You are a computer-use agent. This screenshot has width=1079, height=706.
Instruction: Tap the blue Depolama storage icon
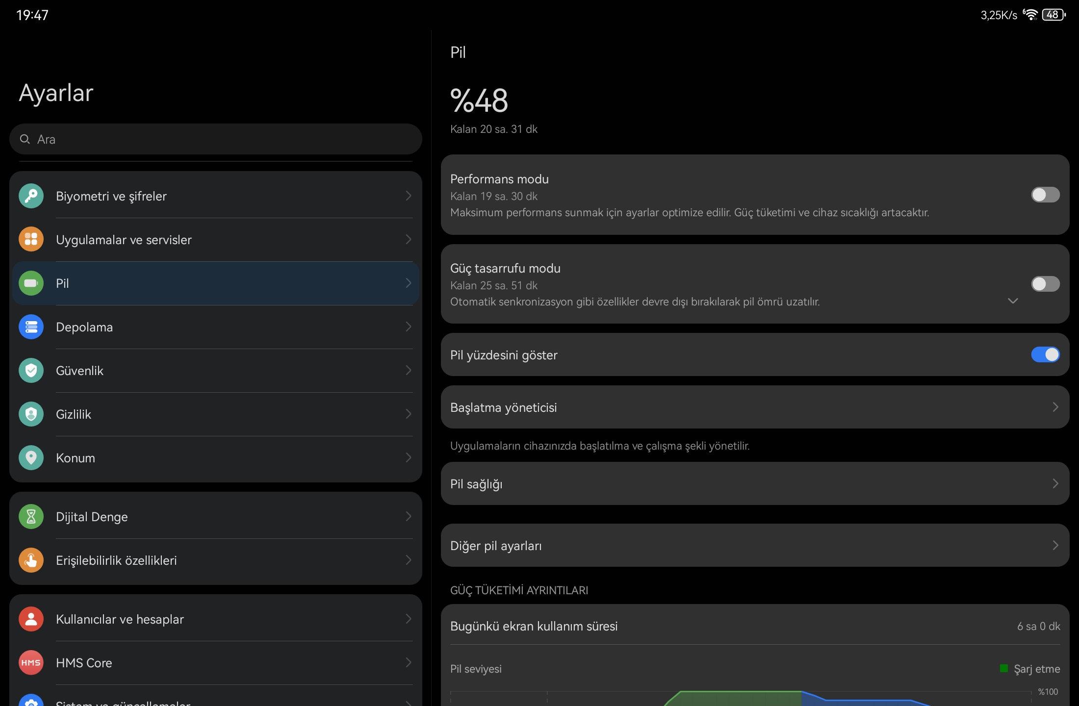(31, 327)
